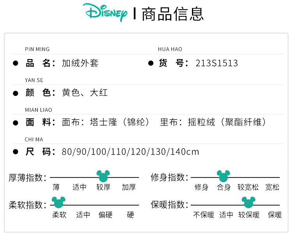Click the lining text 摇粒绒（聚酯纤维）
This screenshot has height=237, width=292.
[228, 122]
